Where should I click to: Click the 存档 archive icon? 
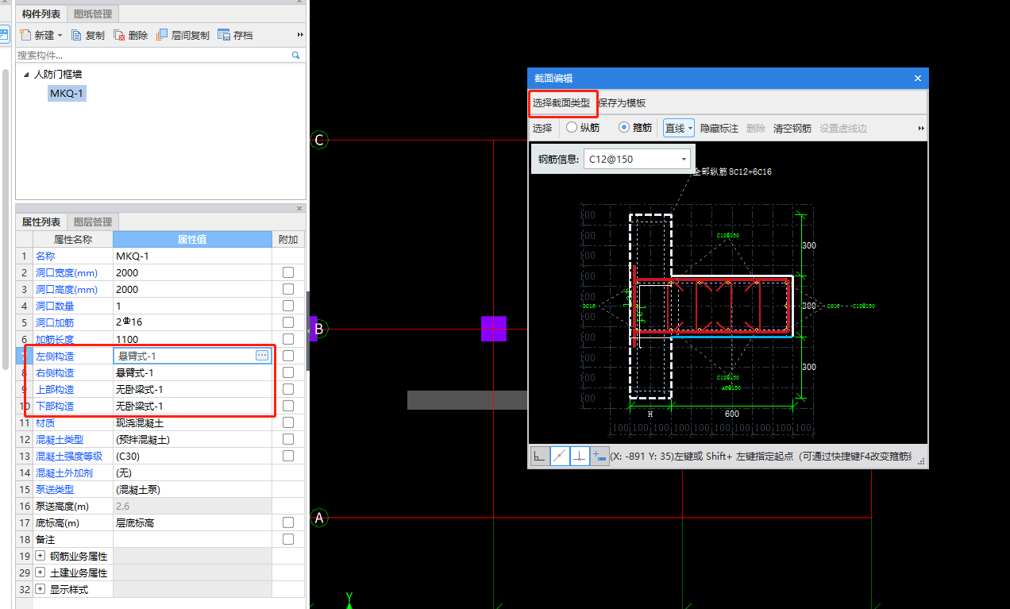pyautogui.click(x=224, y=35)
